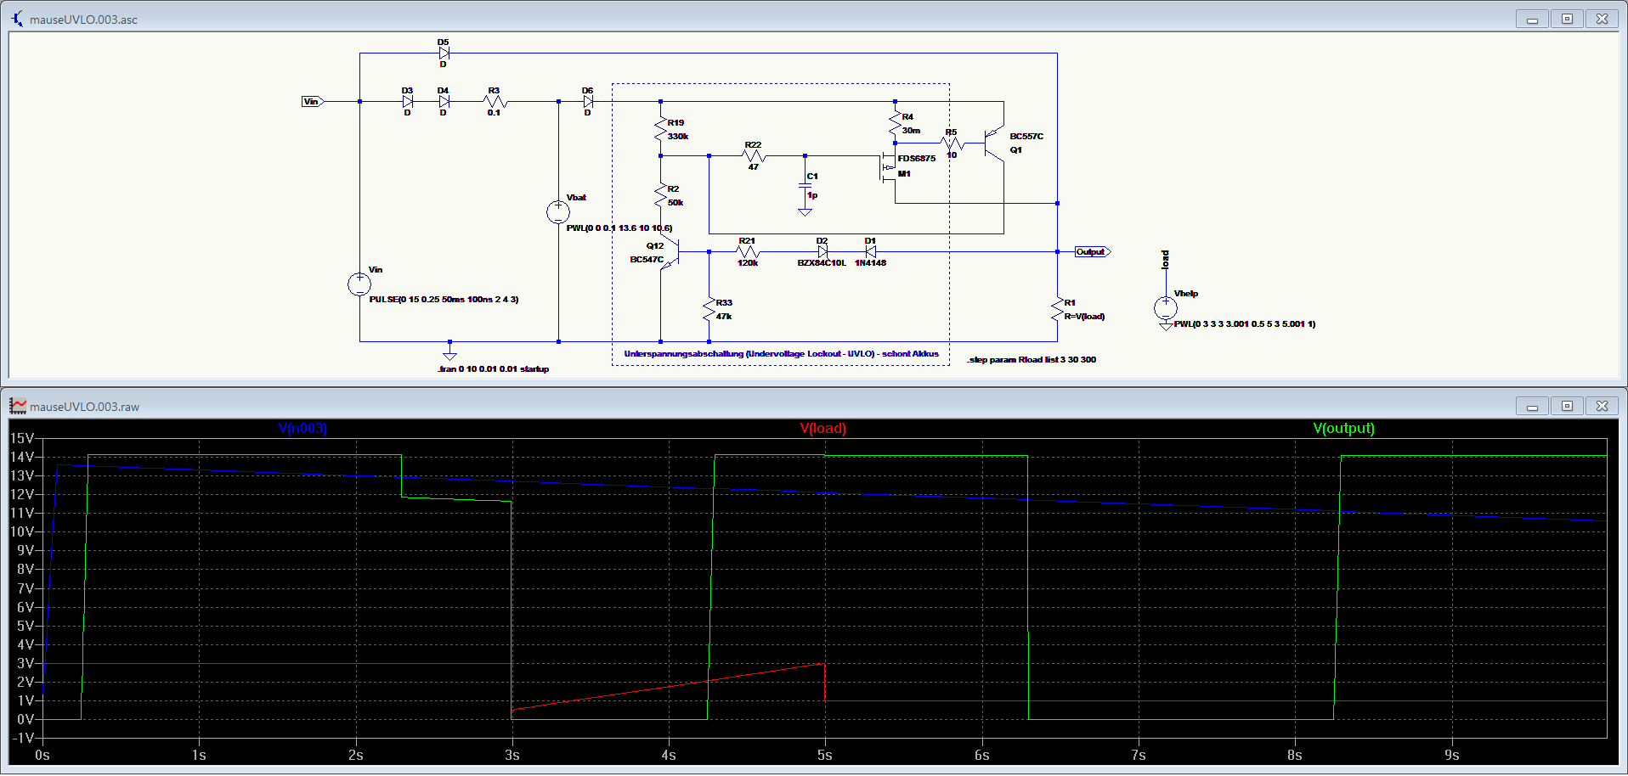Screen dimensions: 1628x776
Task: Select the BZX84C10L zener diode D2
Action: 822,252
